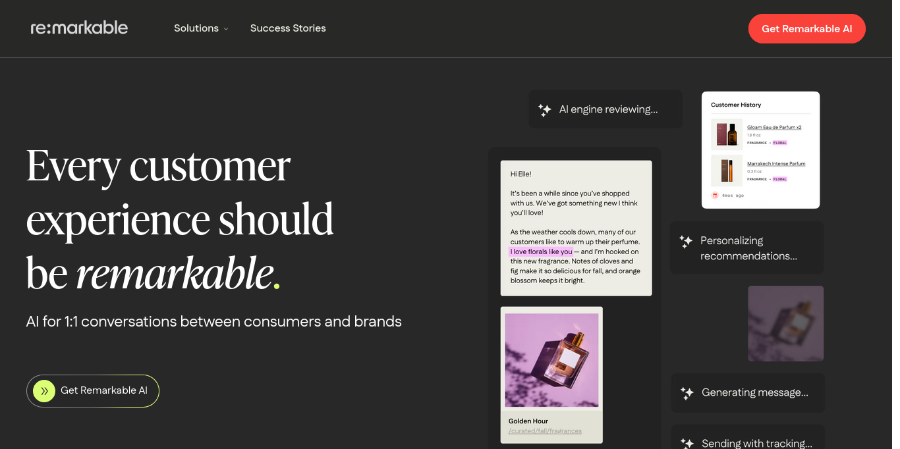900x449 pixels.
Task: Click the Golden Hour perfume photo
Action: point(551,360)
